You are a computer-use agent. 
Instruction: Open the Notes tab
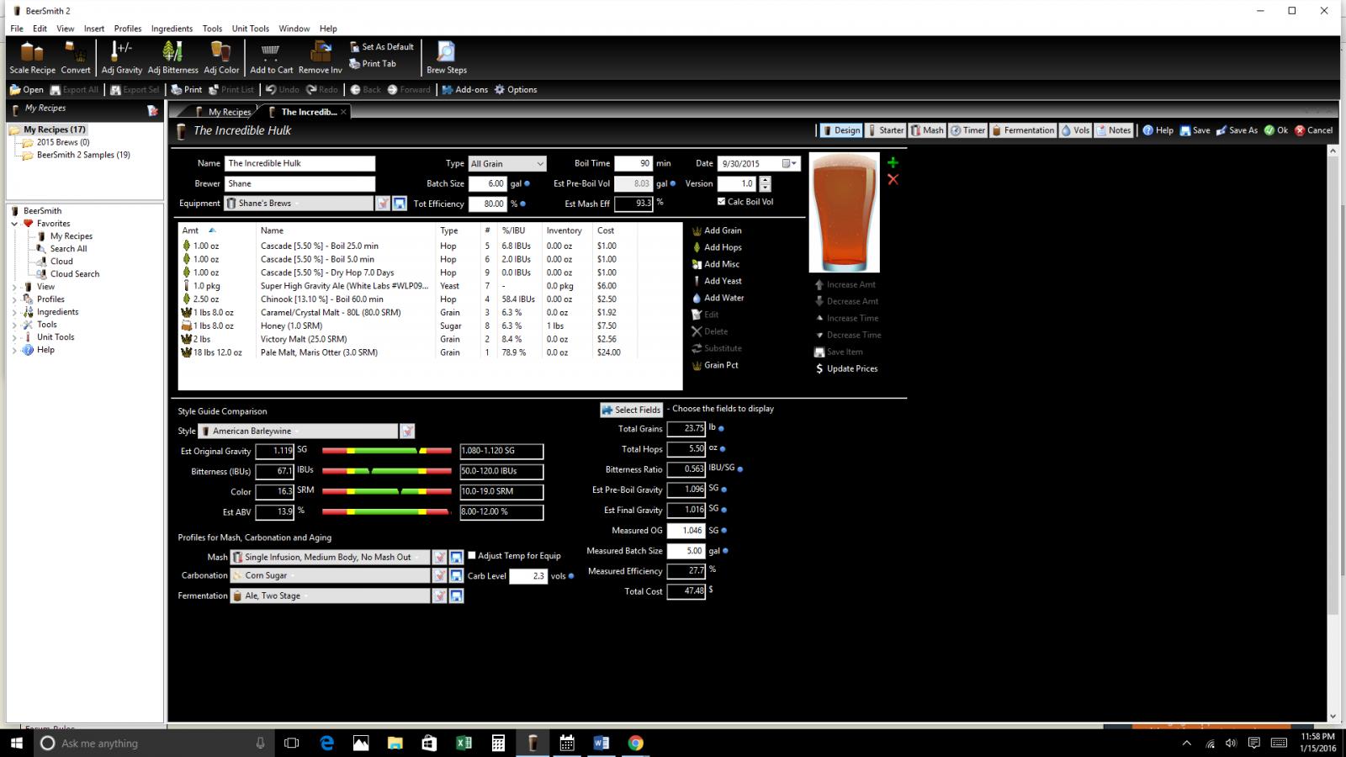tap(1113, 130)
